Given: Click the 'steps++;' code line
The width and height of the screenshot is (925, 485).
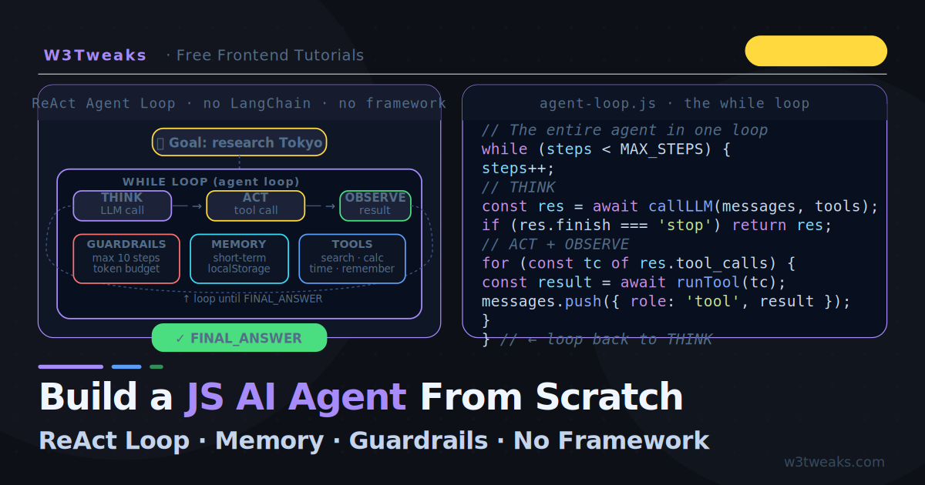Looking at the screenshot, I should pos(518,169).
